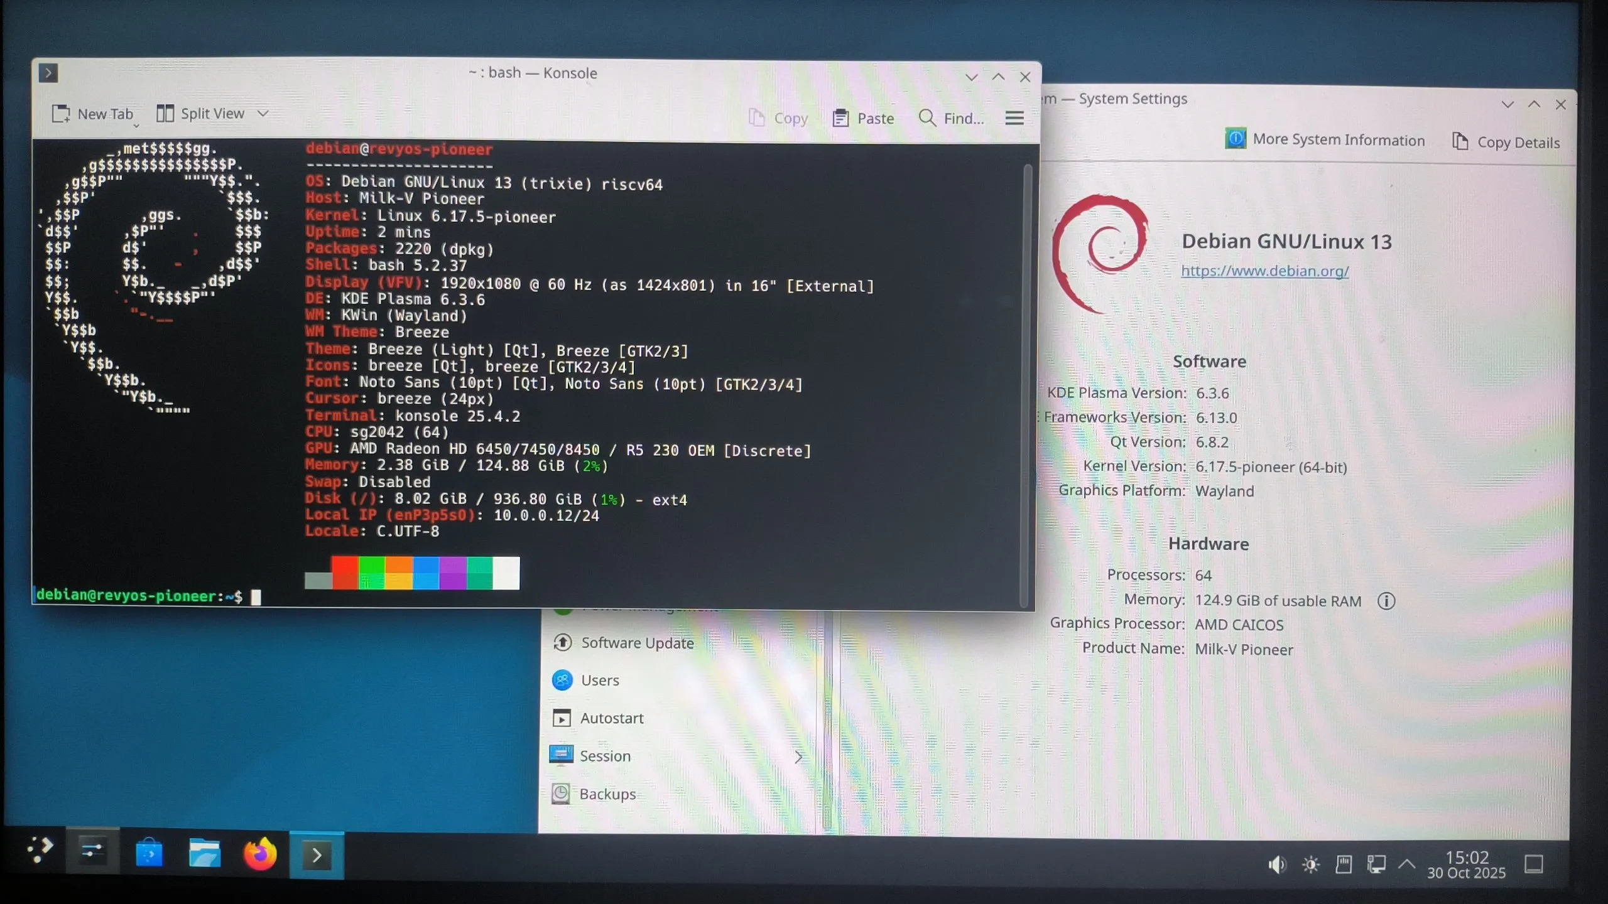Open the debian.org website link
This screenshot has height=904, width=1608.
point(1264,271)
